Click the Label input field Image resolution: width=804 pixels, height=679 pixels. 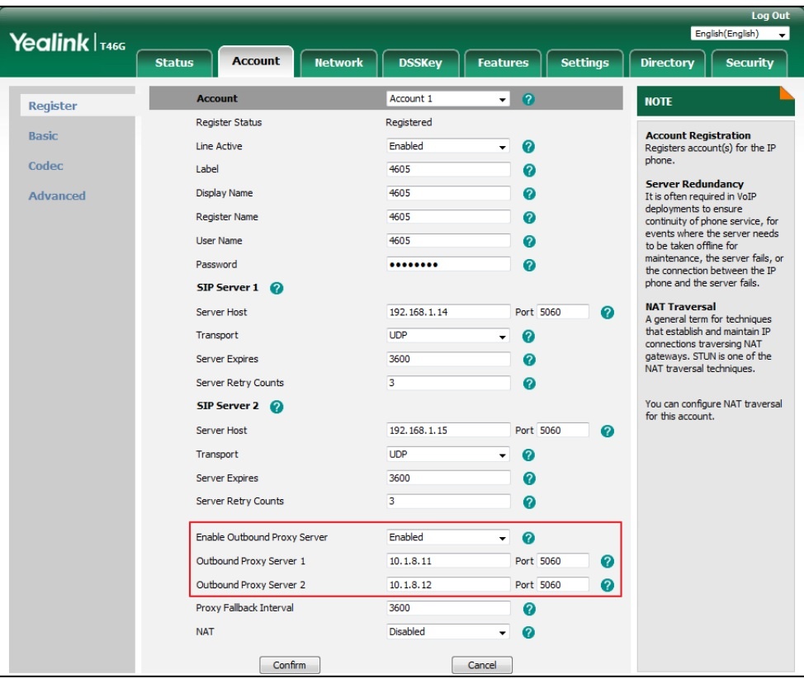[x=448, y=170]
